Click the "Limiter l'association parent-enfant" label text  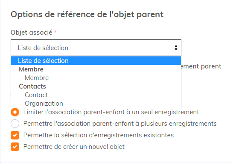[x=74, y=112]
